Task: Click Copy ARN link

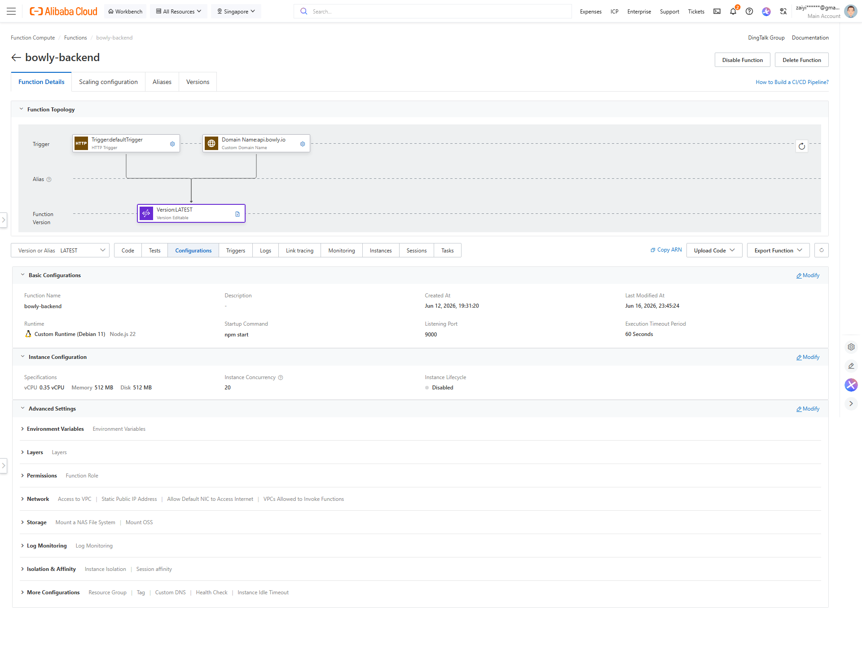Action: click(x=666, y=250)
